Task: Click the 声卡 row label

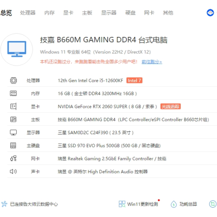Action: 35,171
